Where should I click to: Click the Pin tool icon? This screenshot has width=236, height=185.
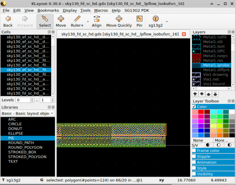click(x=139, y=21)
